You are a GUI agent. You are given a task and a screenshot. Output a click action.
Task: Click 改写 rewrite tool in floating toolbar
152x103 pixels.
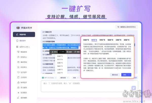pyautogui.click(x=54, y=52)
